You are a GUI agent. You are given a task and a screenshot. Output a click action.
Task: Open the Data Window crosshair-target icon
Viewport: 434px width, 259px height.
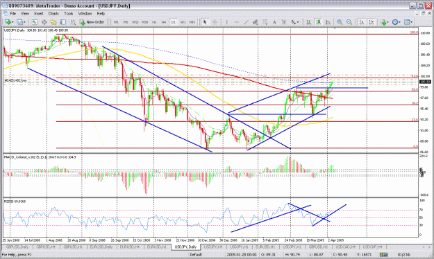point(44,22)
